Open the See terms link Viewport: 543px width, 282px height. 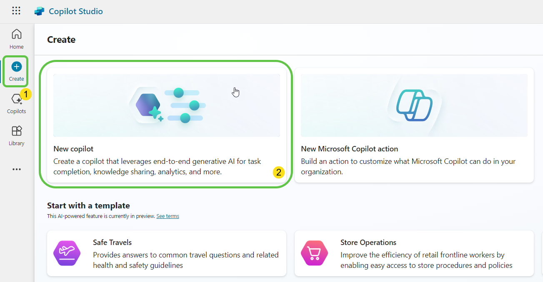[168, 216]
